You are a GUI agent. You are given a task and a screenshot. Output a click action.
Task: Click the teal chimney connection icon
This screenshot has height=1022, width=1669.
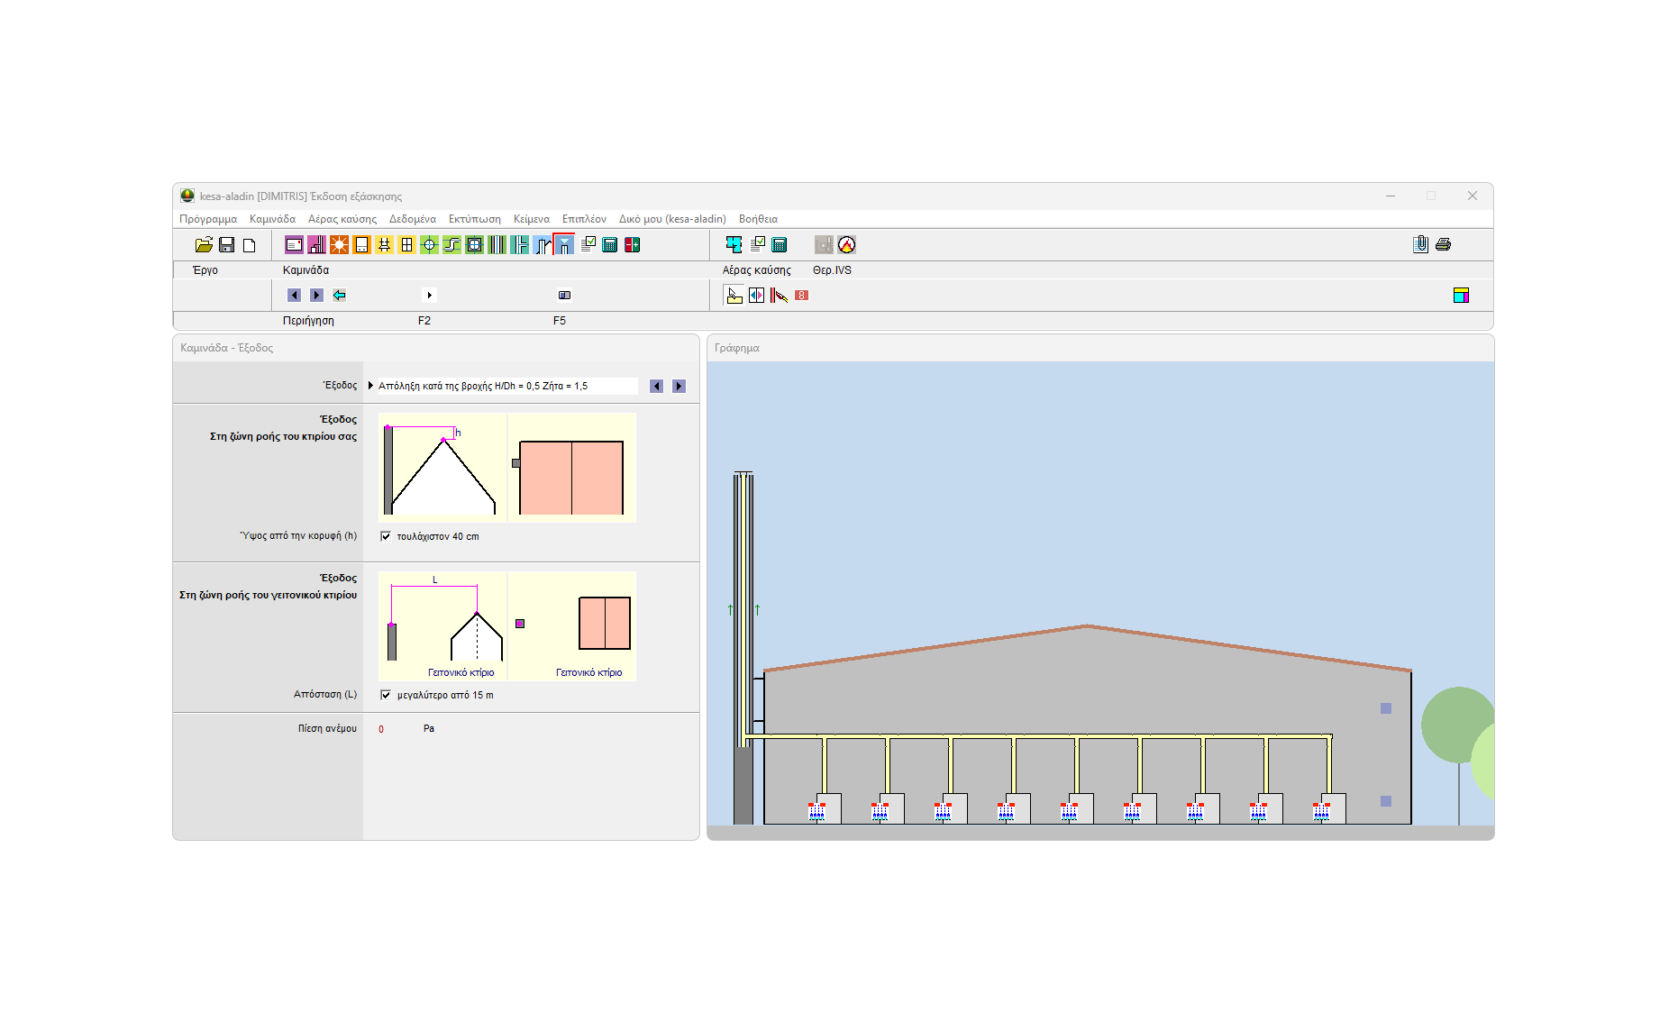(x=519, y=245)
